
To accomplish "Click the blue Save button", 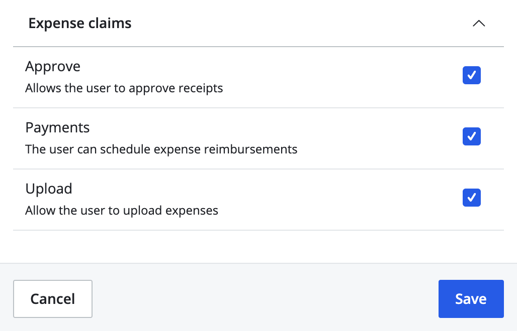I will [x=471, y=298].
